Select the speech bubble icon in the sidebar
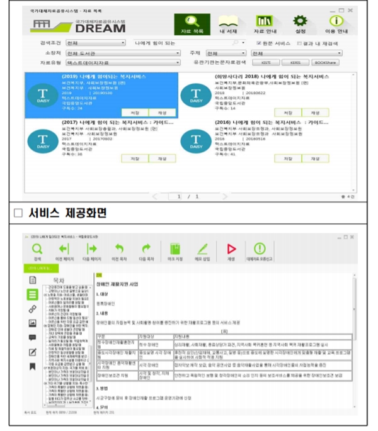 [33, 337]
